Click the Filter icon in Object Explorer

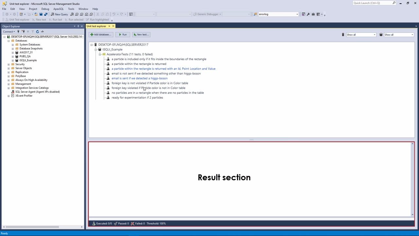click(32, 31)
